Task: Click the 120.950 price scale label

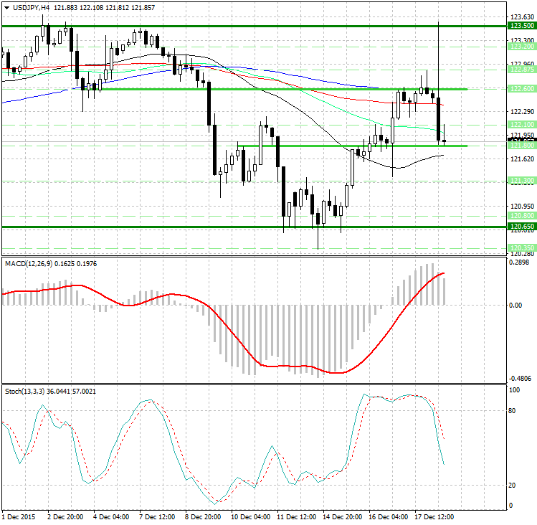Action: click(x=522, y=207)
